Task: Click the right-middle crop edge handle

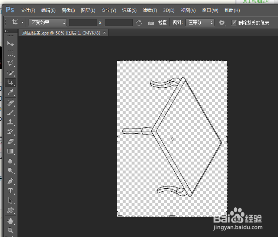Action: (227, 139)
